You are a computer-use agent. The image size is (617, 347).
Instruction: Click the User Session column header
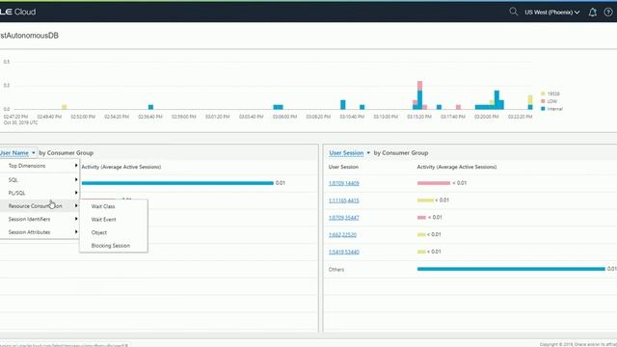(343, 167)
